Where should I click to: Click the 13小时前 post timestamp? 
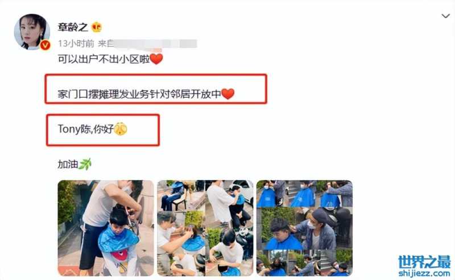[x=76, y=44]
